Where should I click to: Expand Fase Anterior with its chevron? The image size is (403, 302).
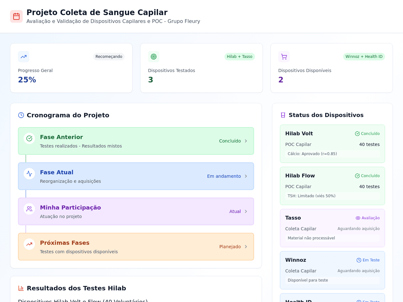coord(246,141)
